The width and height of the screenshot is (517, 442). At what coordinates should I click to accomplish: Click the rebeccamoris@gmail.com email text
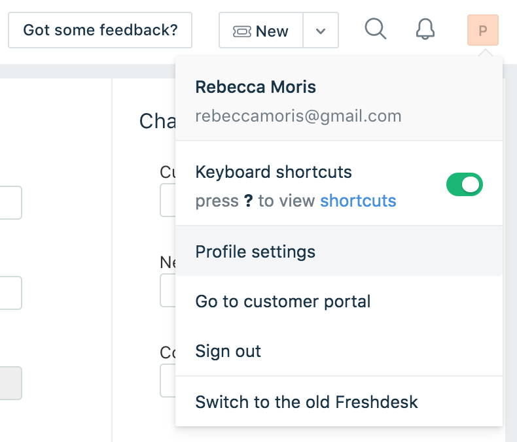click(x=298, y=116)
